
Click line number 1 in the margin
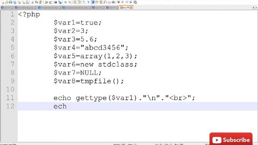(x=12, y=14)
